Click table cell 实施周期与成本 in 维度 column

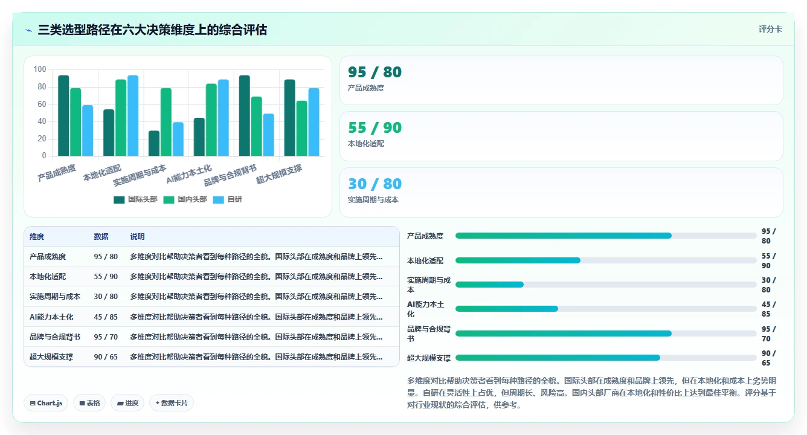(x=55, y=297)
